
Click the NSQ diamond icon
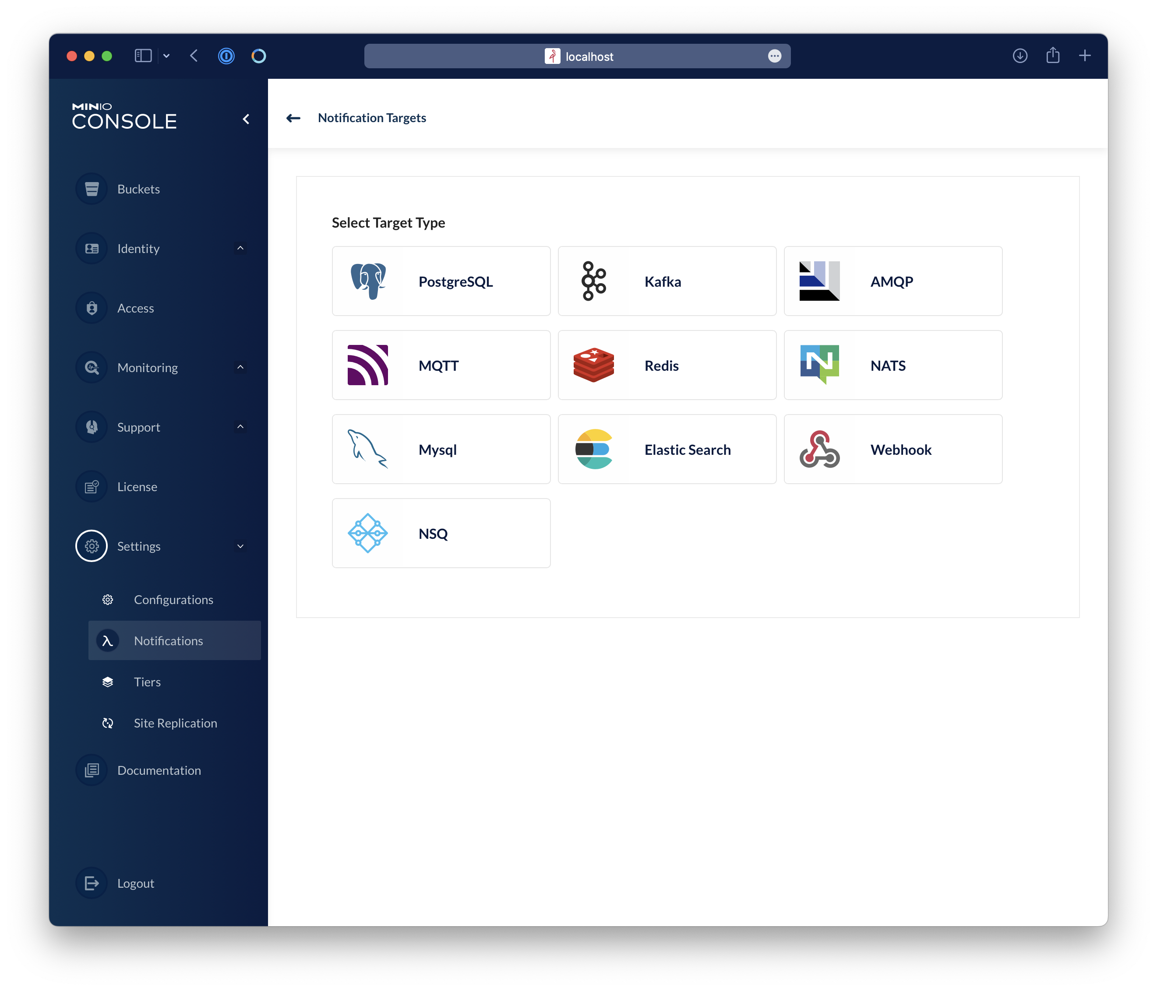click(x=368, y=534)
